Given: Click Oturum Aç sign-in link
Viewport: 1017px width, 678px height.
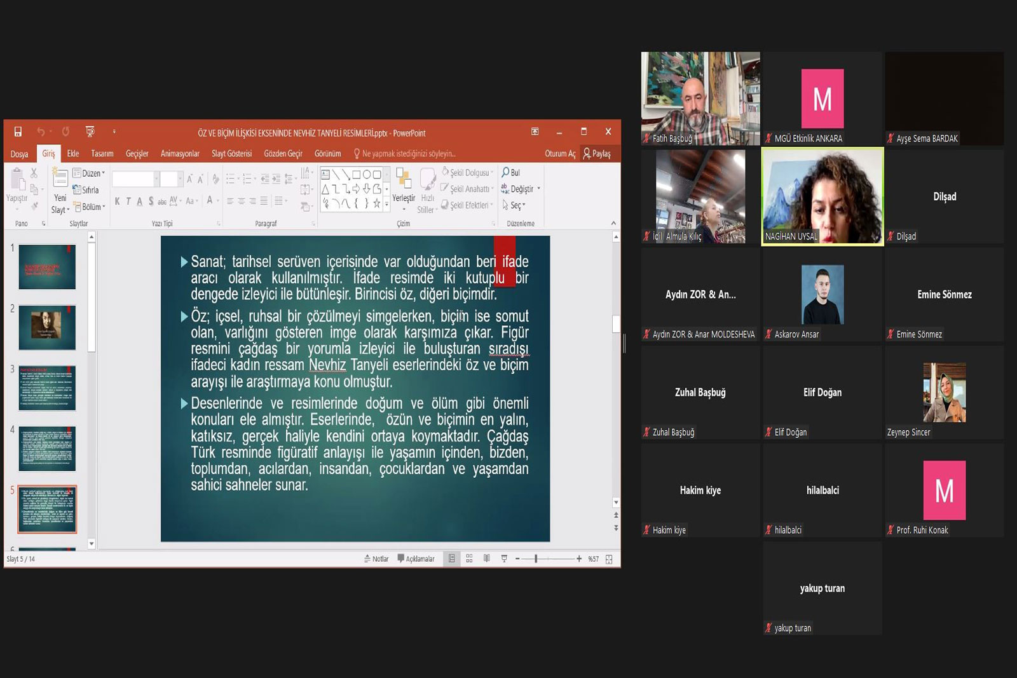Looking at the screenshot, I should point(559,154).
